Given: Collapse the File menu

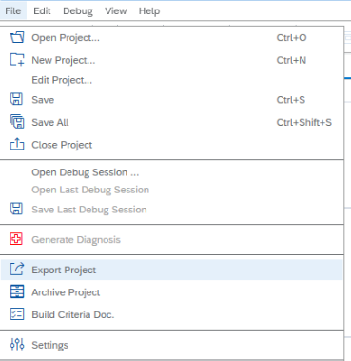Looking at the screenshot, I should coord(13,10).
